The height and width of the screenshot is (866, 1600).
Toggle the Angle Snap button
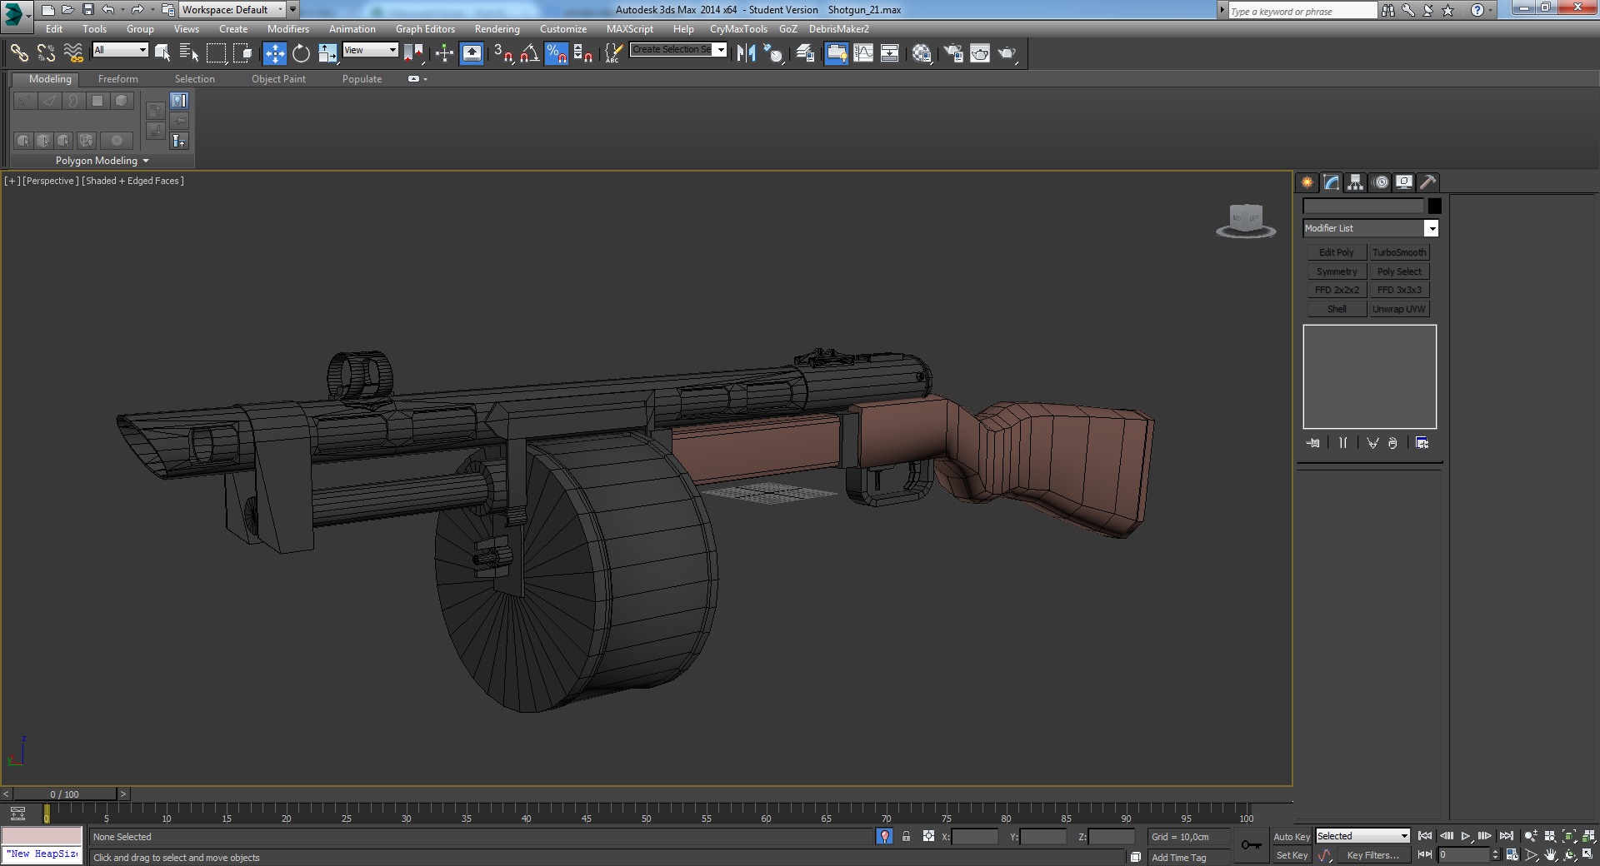coord(529,53)
